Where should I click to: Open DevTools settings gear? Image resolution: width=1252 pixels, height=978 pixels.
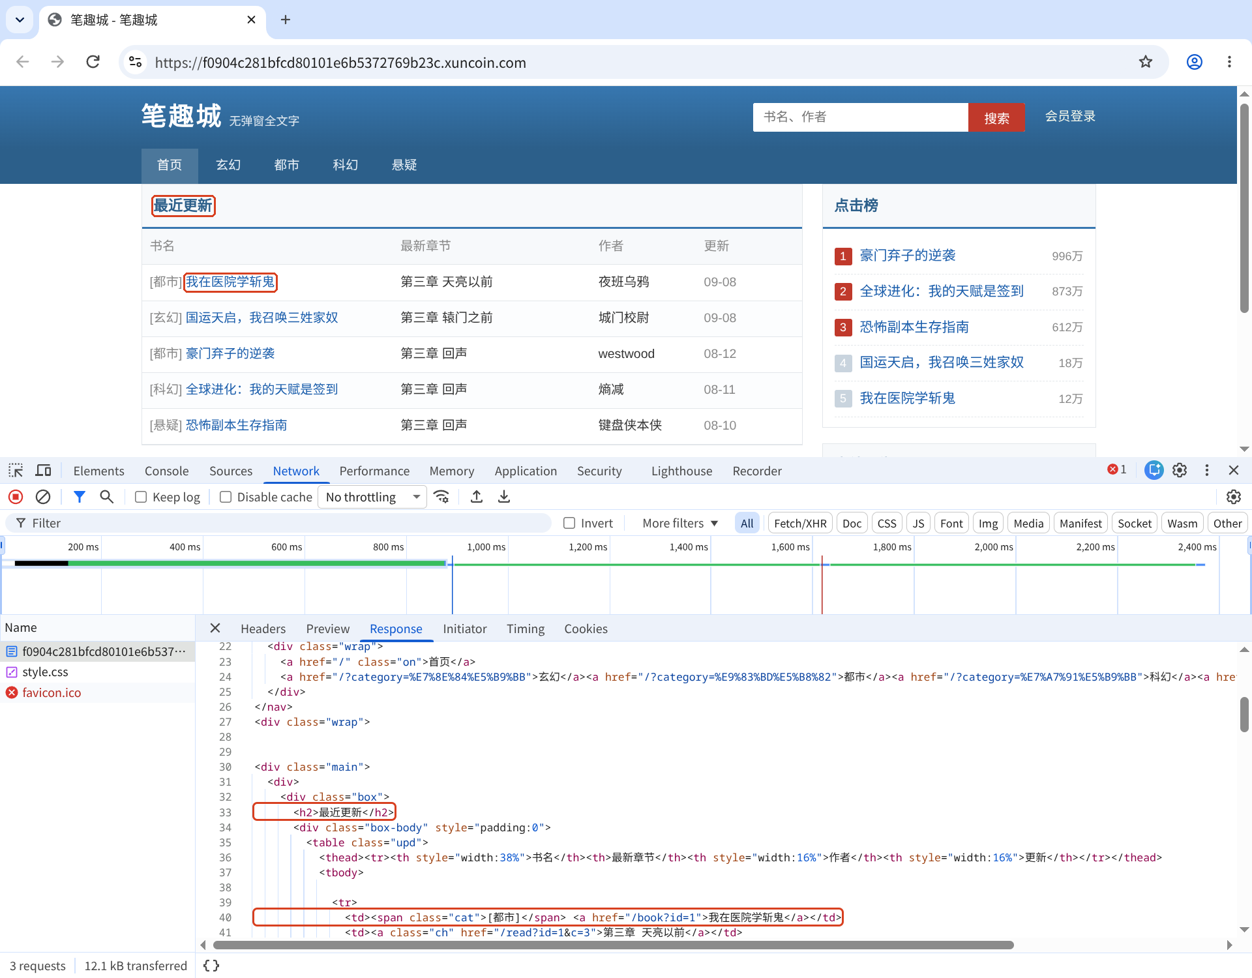point(1180,470)
